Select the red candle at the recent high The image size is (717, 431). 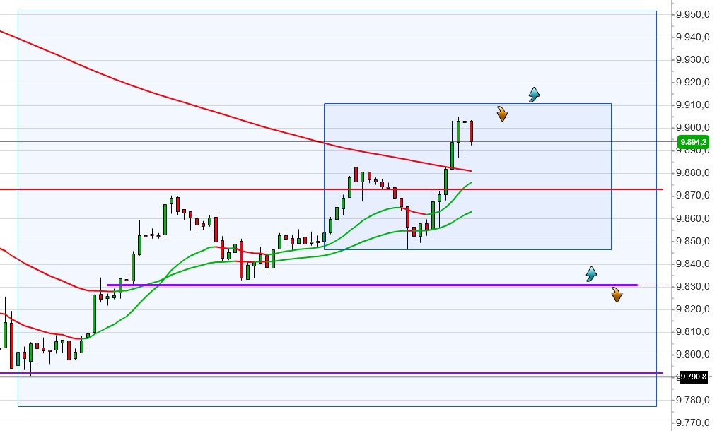(x=471, y=131)
